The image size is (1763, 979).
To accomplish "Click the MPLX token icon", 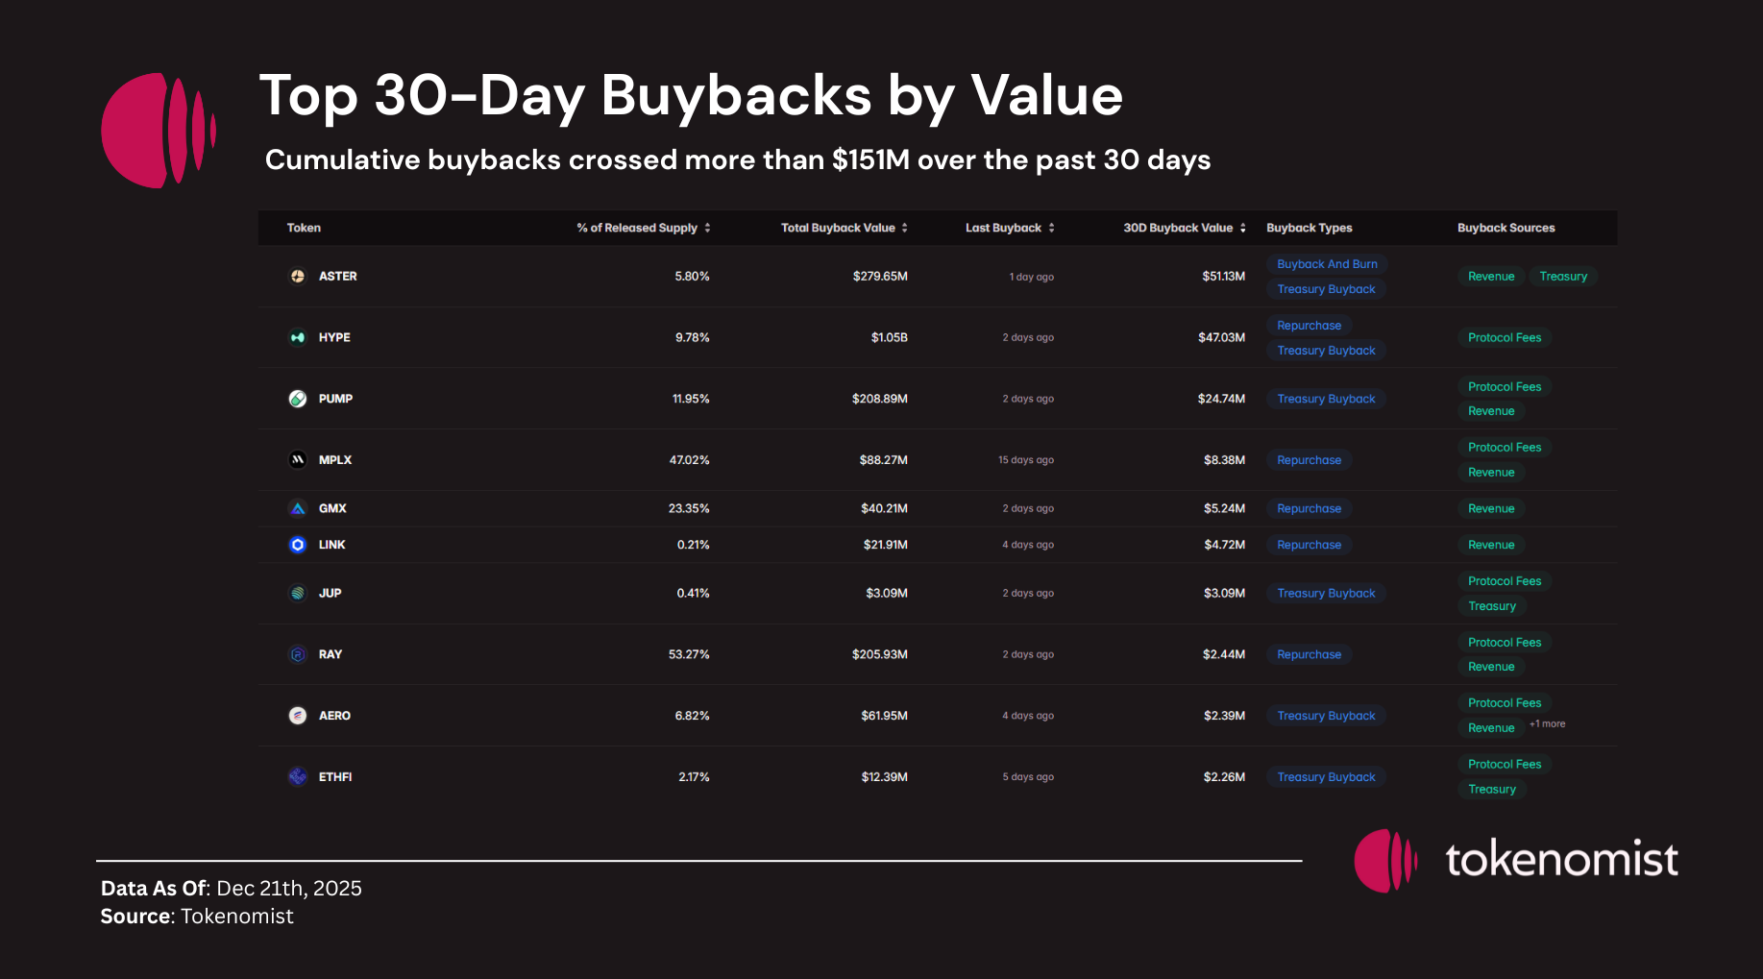I will 298,460.
